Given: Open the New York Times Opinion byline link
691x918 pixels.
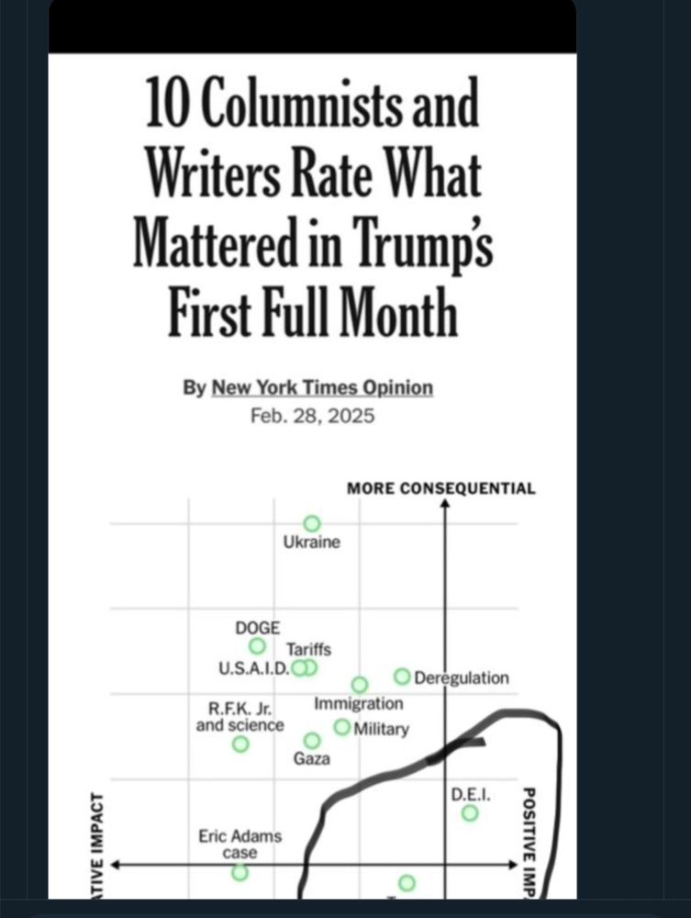Looking at the screenshot, I should click(322, 387).
